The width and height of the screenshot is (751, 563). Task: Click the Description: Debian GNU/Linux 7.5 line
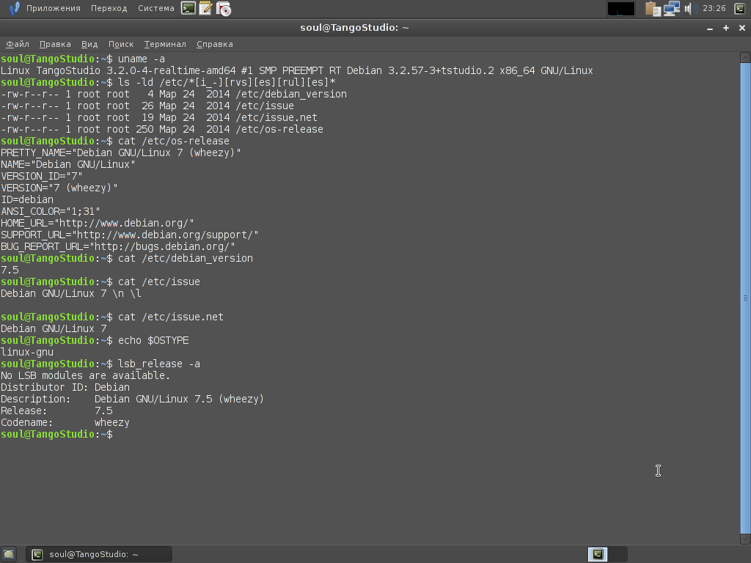pos(132,400)
